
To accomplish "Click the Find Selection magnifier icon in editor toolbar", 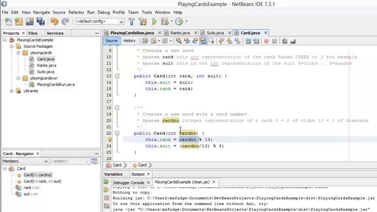I will point(178,41).
